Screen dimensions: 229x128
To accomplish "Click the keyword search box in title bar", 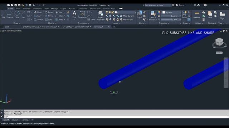I will pyautogui.click(x=158, y=5).
